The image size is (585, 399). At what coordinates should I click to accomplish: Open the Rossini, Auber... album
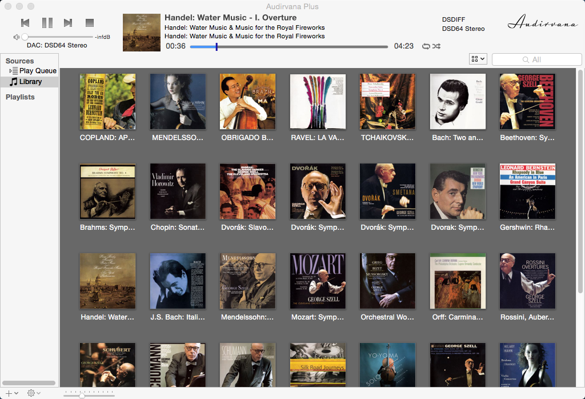tap(527, 281)
